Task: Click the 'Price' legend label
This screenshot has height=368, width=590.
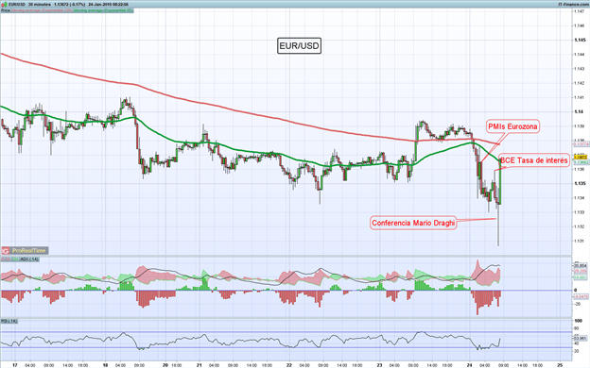Action: (x=6, y=10)
